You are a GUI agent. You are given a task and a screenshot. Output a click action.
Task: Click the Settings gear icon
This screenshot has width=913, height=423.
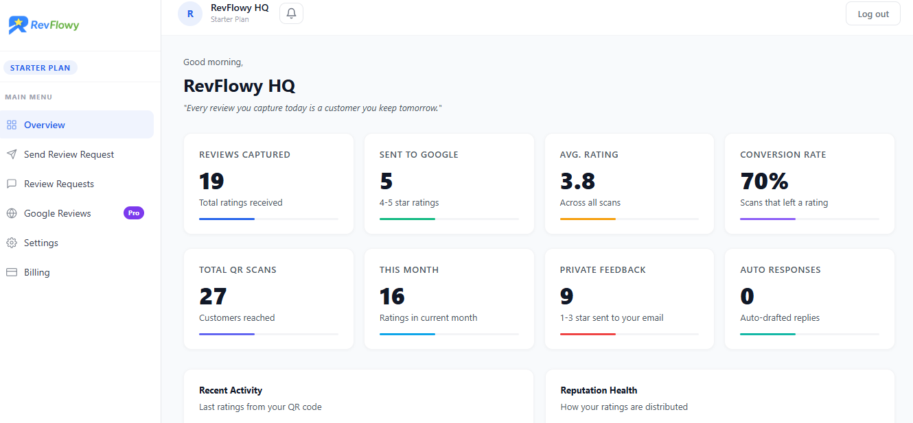[x=11, y=243]
